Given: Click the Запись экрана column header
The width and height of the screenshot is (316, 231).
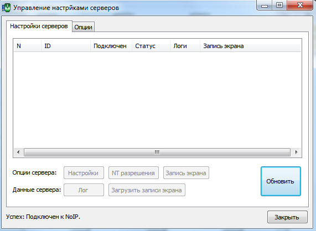Looking at the screenshot, I should [x=250, y=46].
